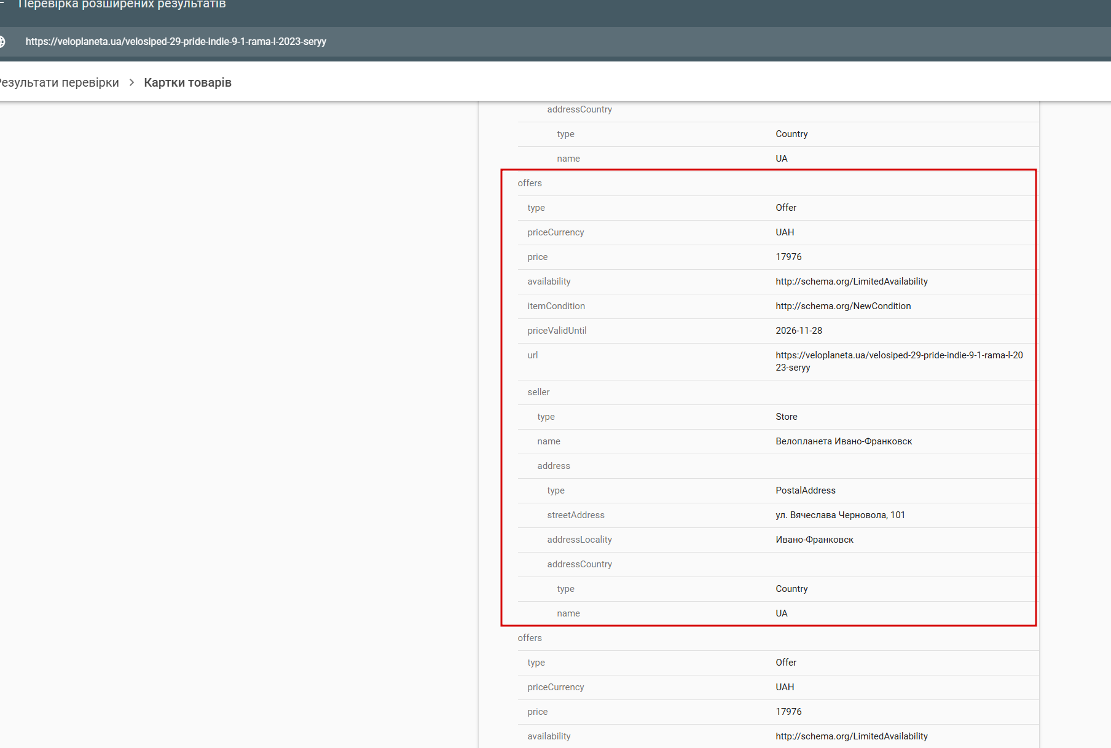Click the itemCondition property label
1111x748 pixels.
click(x=556, y=306)
